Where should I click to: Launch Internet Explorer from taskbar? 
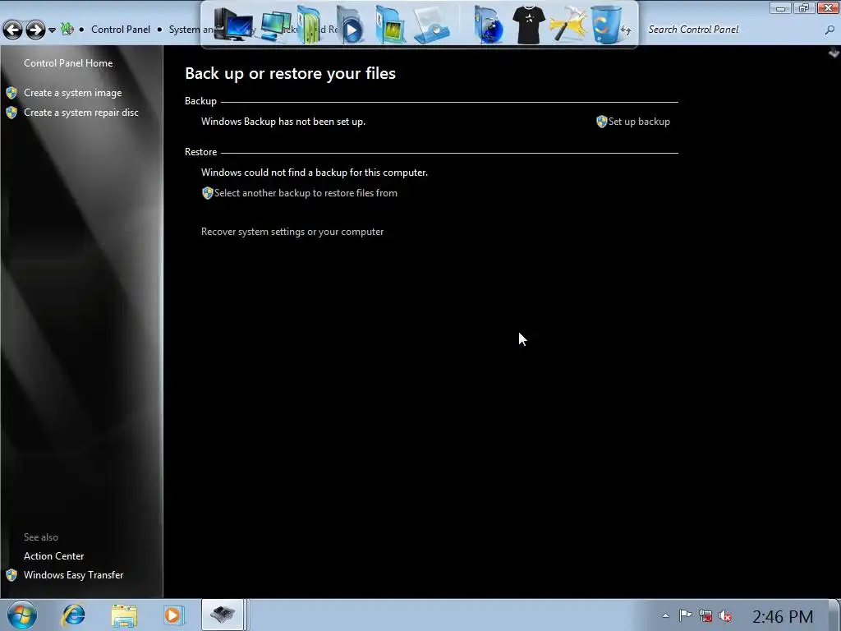pos(73,615)
